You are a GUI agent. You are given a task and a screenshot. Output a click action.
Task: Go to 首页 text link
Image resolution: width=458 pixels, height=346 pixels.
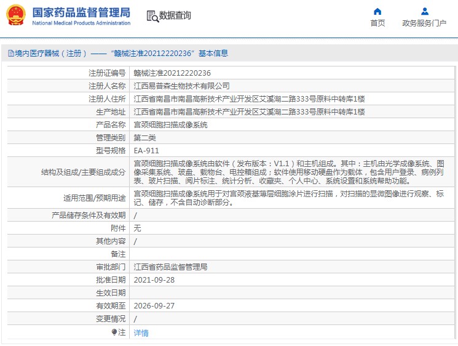[377, 23]
